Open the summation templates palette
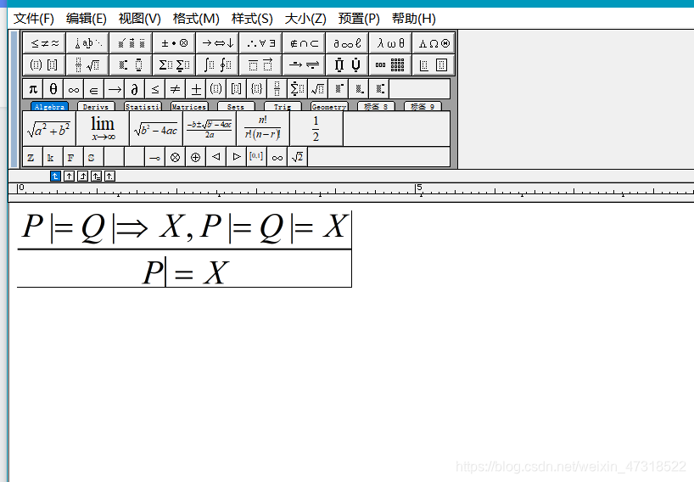Viewport: 694px width, 482px height. click(x=174, y=65)
